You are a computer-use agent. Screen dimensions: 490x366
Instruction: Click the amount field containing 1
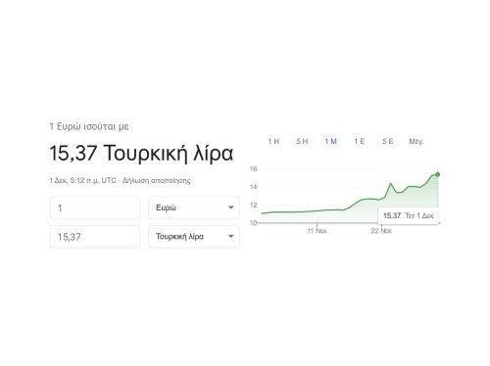[95, 207]
